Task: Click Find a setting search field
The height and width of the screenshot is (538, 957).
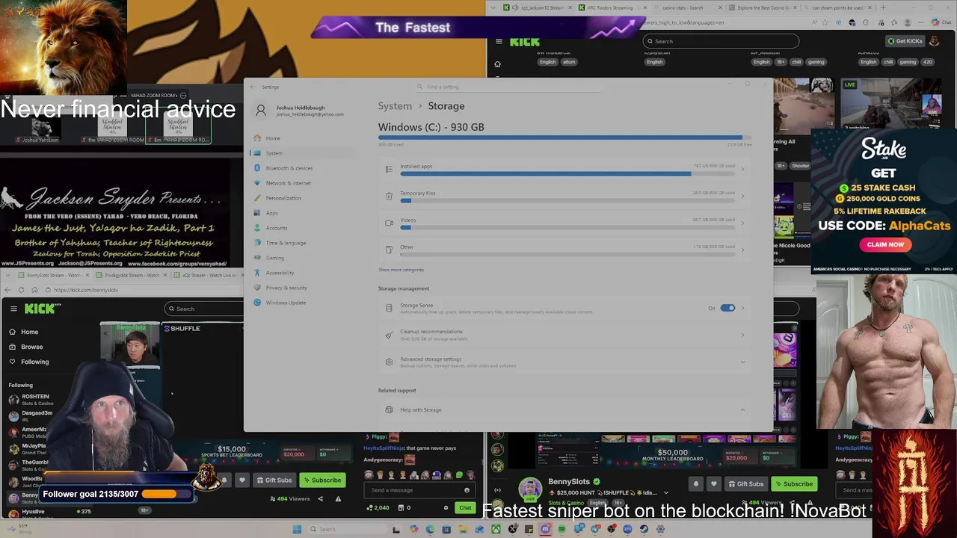Action: click(508, 87)
